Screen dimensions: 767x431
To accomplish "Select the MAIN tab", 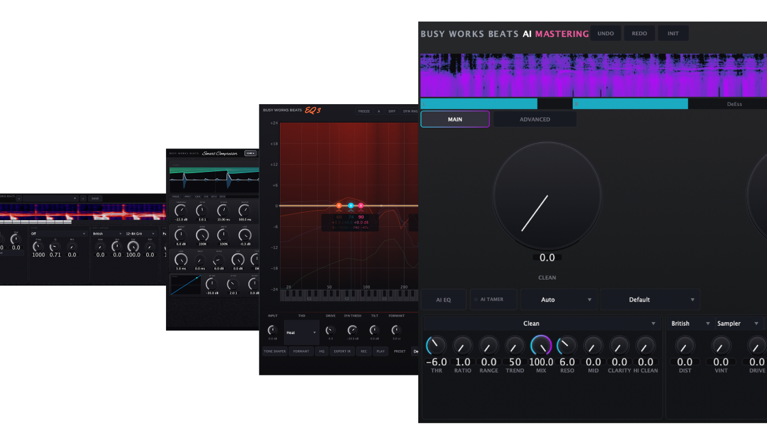I will click(x=455, y=119).
